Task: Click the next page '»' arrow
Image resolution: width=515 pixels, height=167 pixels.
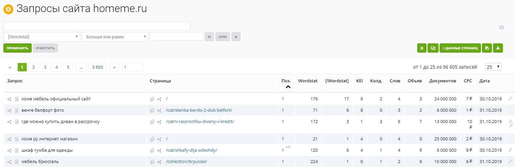Action: tap(114, 67)
